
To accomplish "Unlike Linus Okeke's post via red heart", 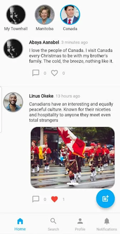I will pyautogui.click(x=55, y=199).
